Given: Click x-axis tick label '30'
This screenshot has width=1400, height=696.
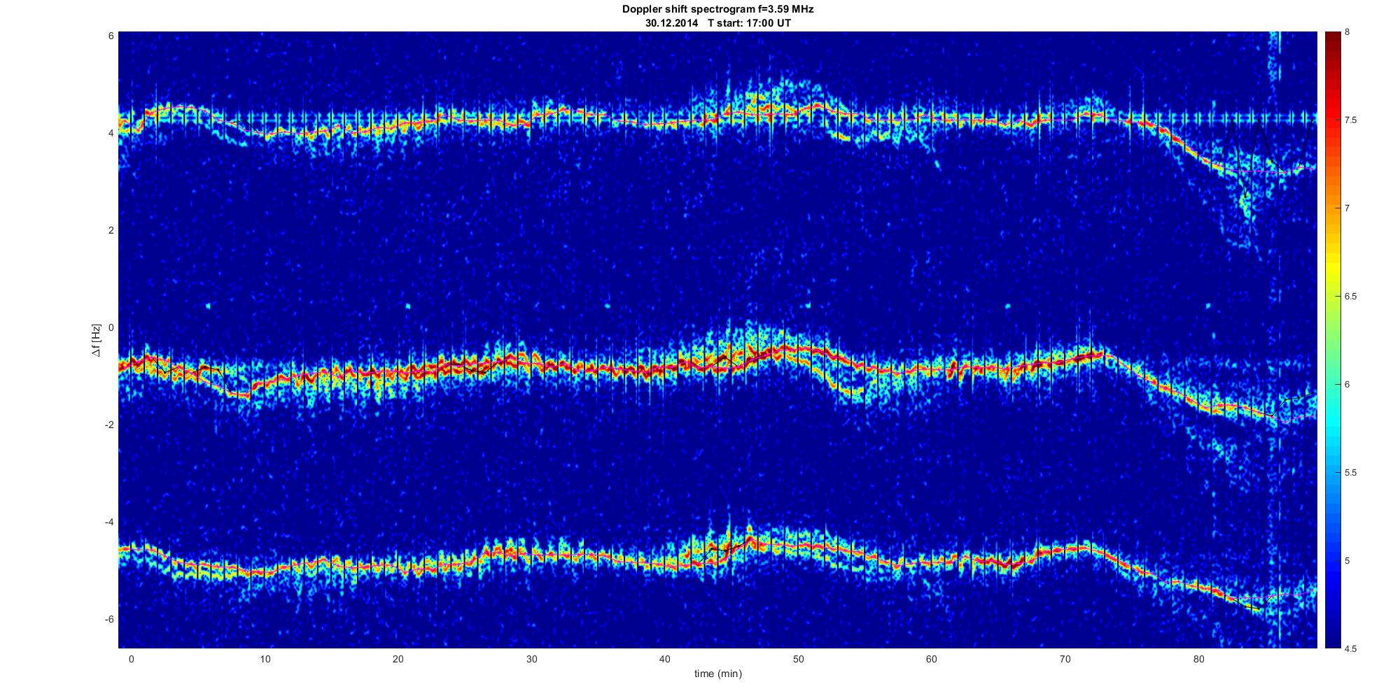Looking at the screenshot, I should click(x=531, y=659).
